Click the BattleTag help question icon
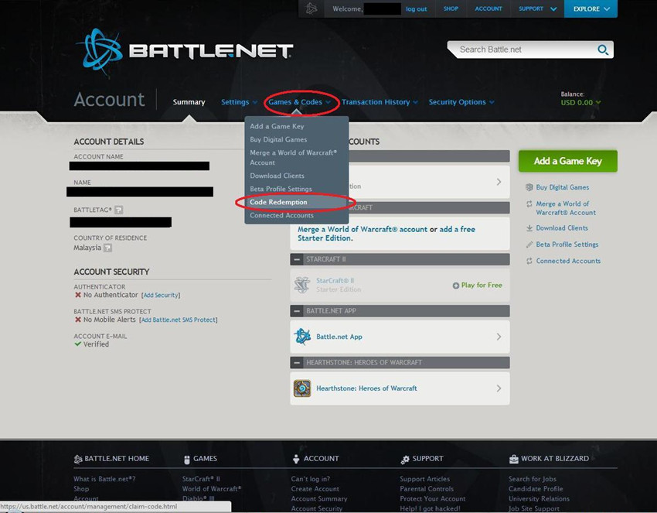 pos(119,210)
